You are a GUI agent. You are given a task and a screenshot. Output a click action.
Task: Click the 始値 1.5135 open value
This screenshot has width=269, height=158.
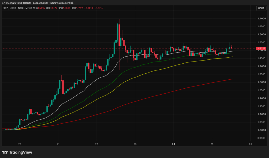coord(39,8)
